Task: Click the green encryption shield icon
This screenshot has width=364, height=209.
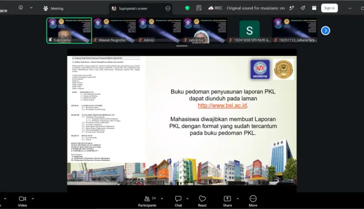Action: pos(187,8)
